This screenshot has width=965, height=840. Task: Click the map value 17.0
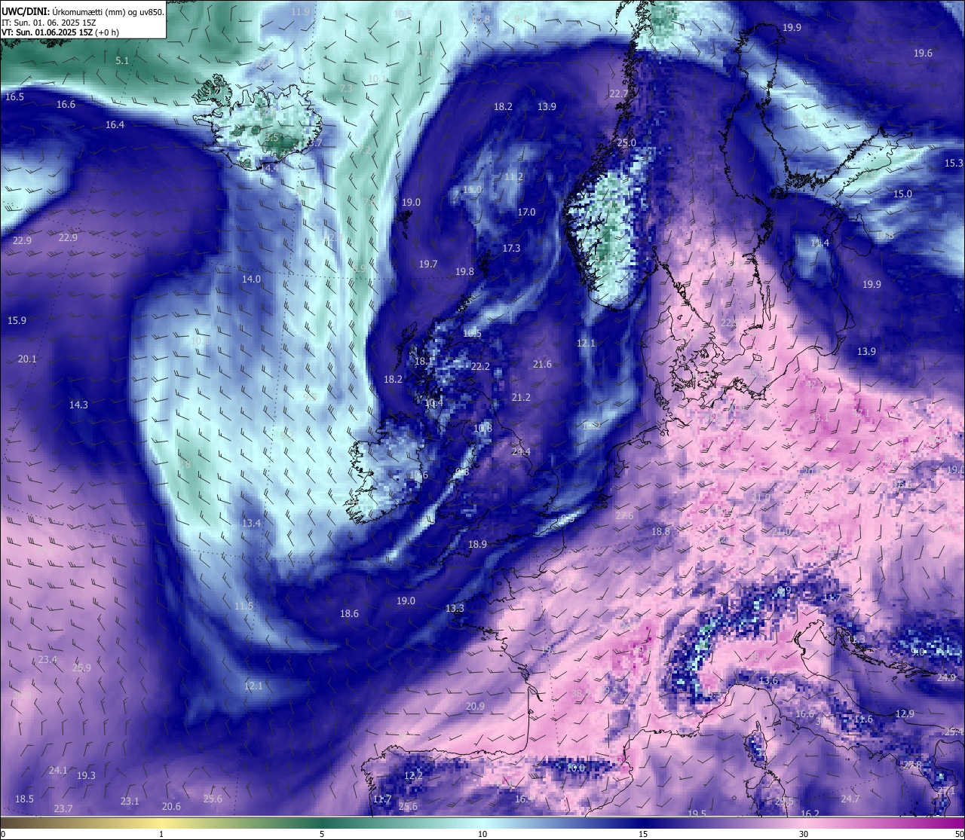click(526, 212)
